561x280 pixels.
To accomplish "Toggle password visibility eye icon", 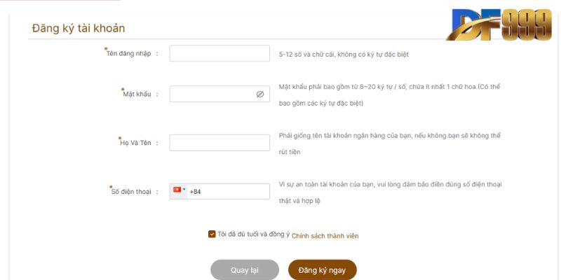I will click(260, 94).
